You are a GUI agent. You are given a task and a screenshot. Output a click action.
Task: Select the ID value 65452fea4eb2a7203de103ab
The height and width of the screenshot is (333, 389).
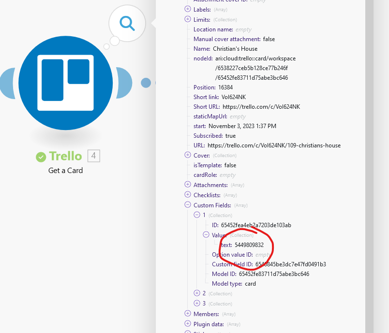[256, 225]
